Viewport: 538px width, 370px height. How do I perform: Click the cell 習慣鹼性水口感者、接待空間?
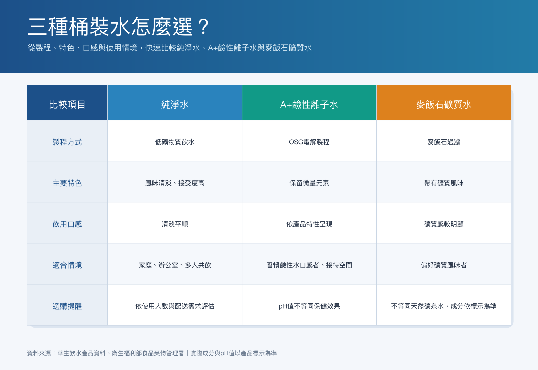[309, 264]
